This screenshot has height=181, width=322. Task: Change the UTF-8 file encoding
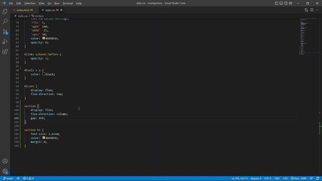pyautogui.click(x=268, y=178)
